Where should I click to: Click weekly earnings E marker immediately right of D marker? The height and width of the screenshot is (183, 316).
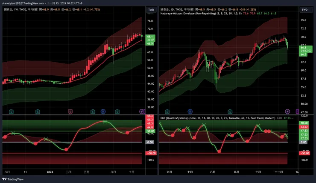(117, 112)
